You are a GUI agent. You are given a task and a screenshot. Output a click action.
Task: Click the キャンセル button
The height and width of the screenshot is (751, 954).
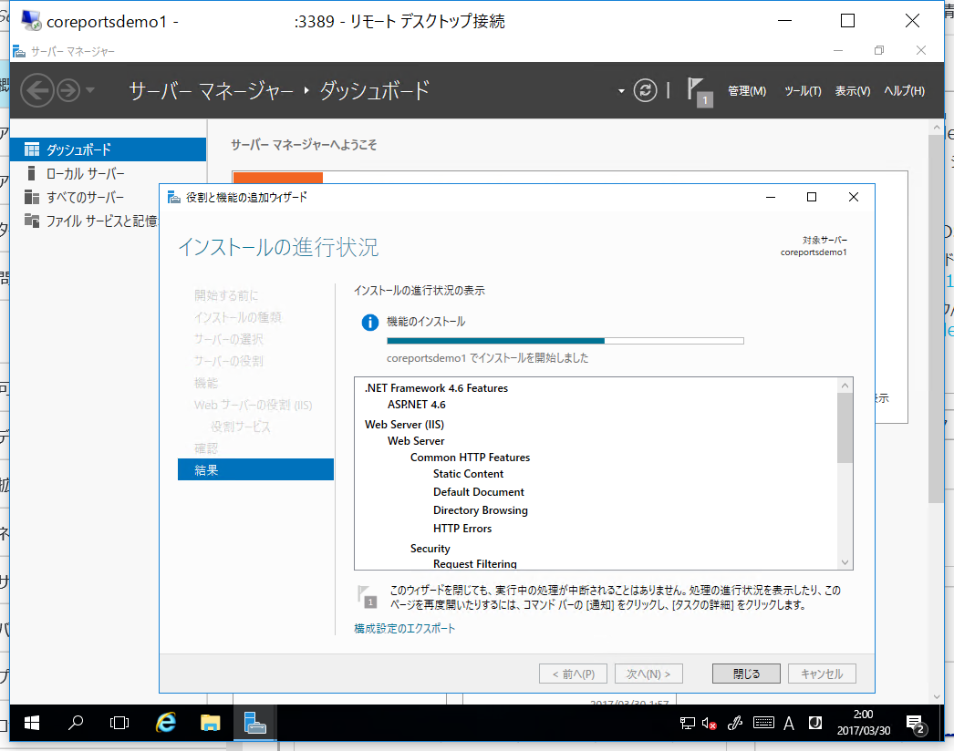click(822, 674)
